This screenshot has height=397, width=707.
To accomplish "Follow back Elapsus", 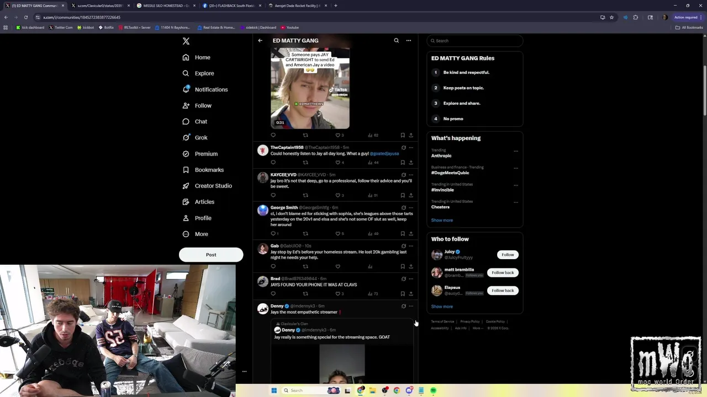I will point(503,291).
